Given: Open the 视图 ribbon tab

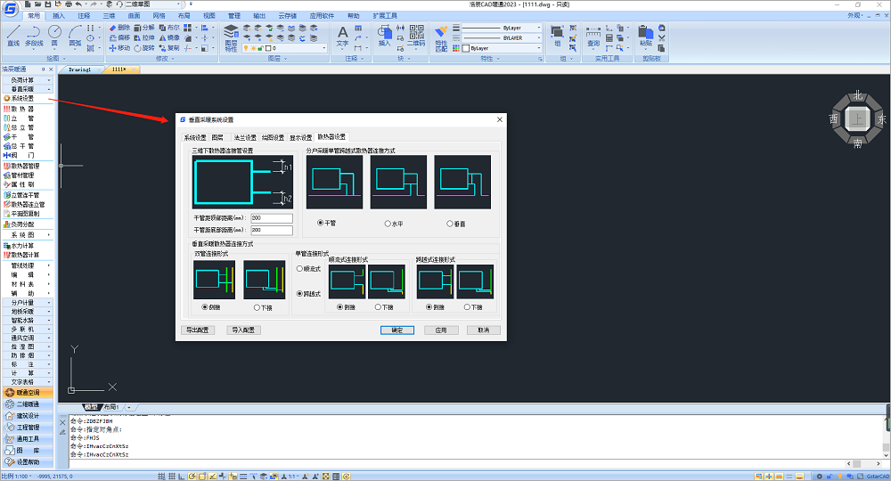Looking at the screenshot, I should 208,16.
